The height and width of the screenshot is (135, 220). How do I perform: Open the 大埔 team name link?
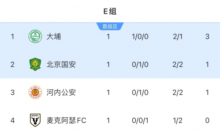click(x=54, y=37)
